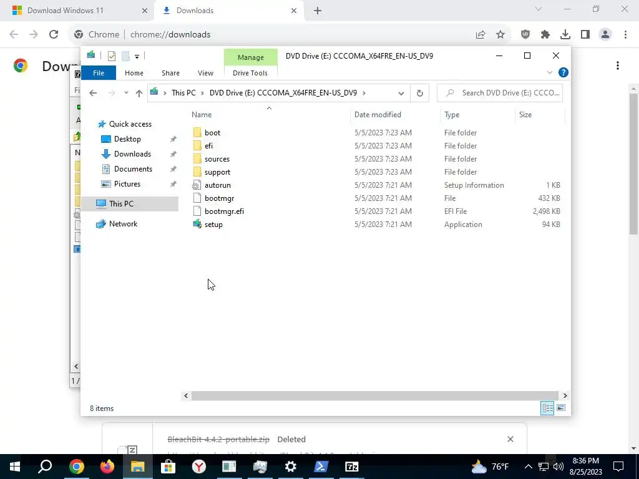Expand DVD Drive breadcrumb chevron

(364, 93)
